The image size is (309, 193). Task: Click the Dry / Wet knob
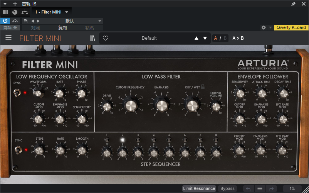click(x=192, y=105)
